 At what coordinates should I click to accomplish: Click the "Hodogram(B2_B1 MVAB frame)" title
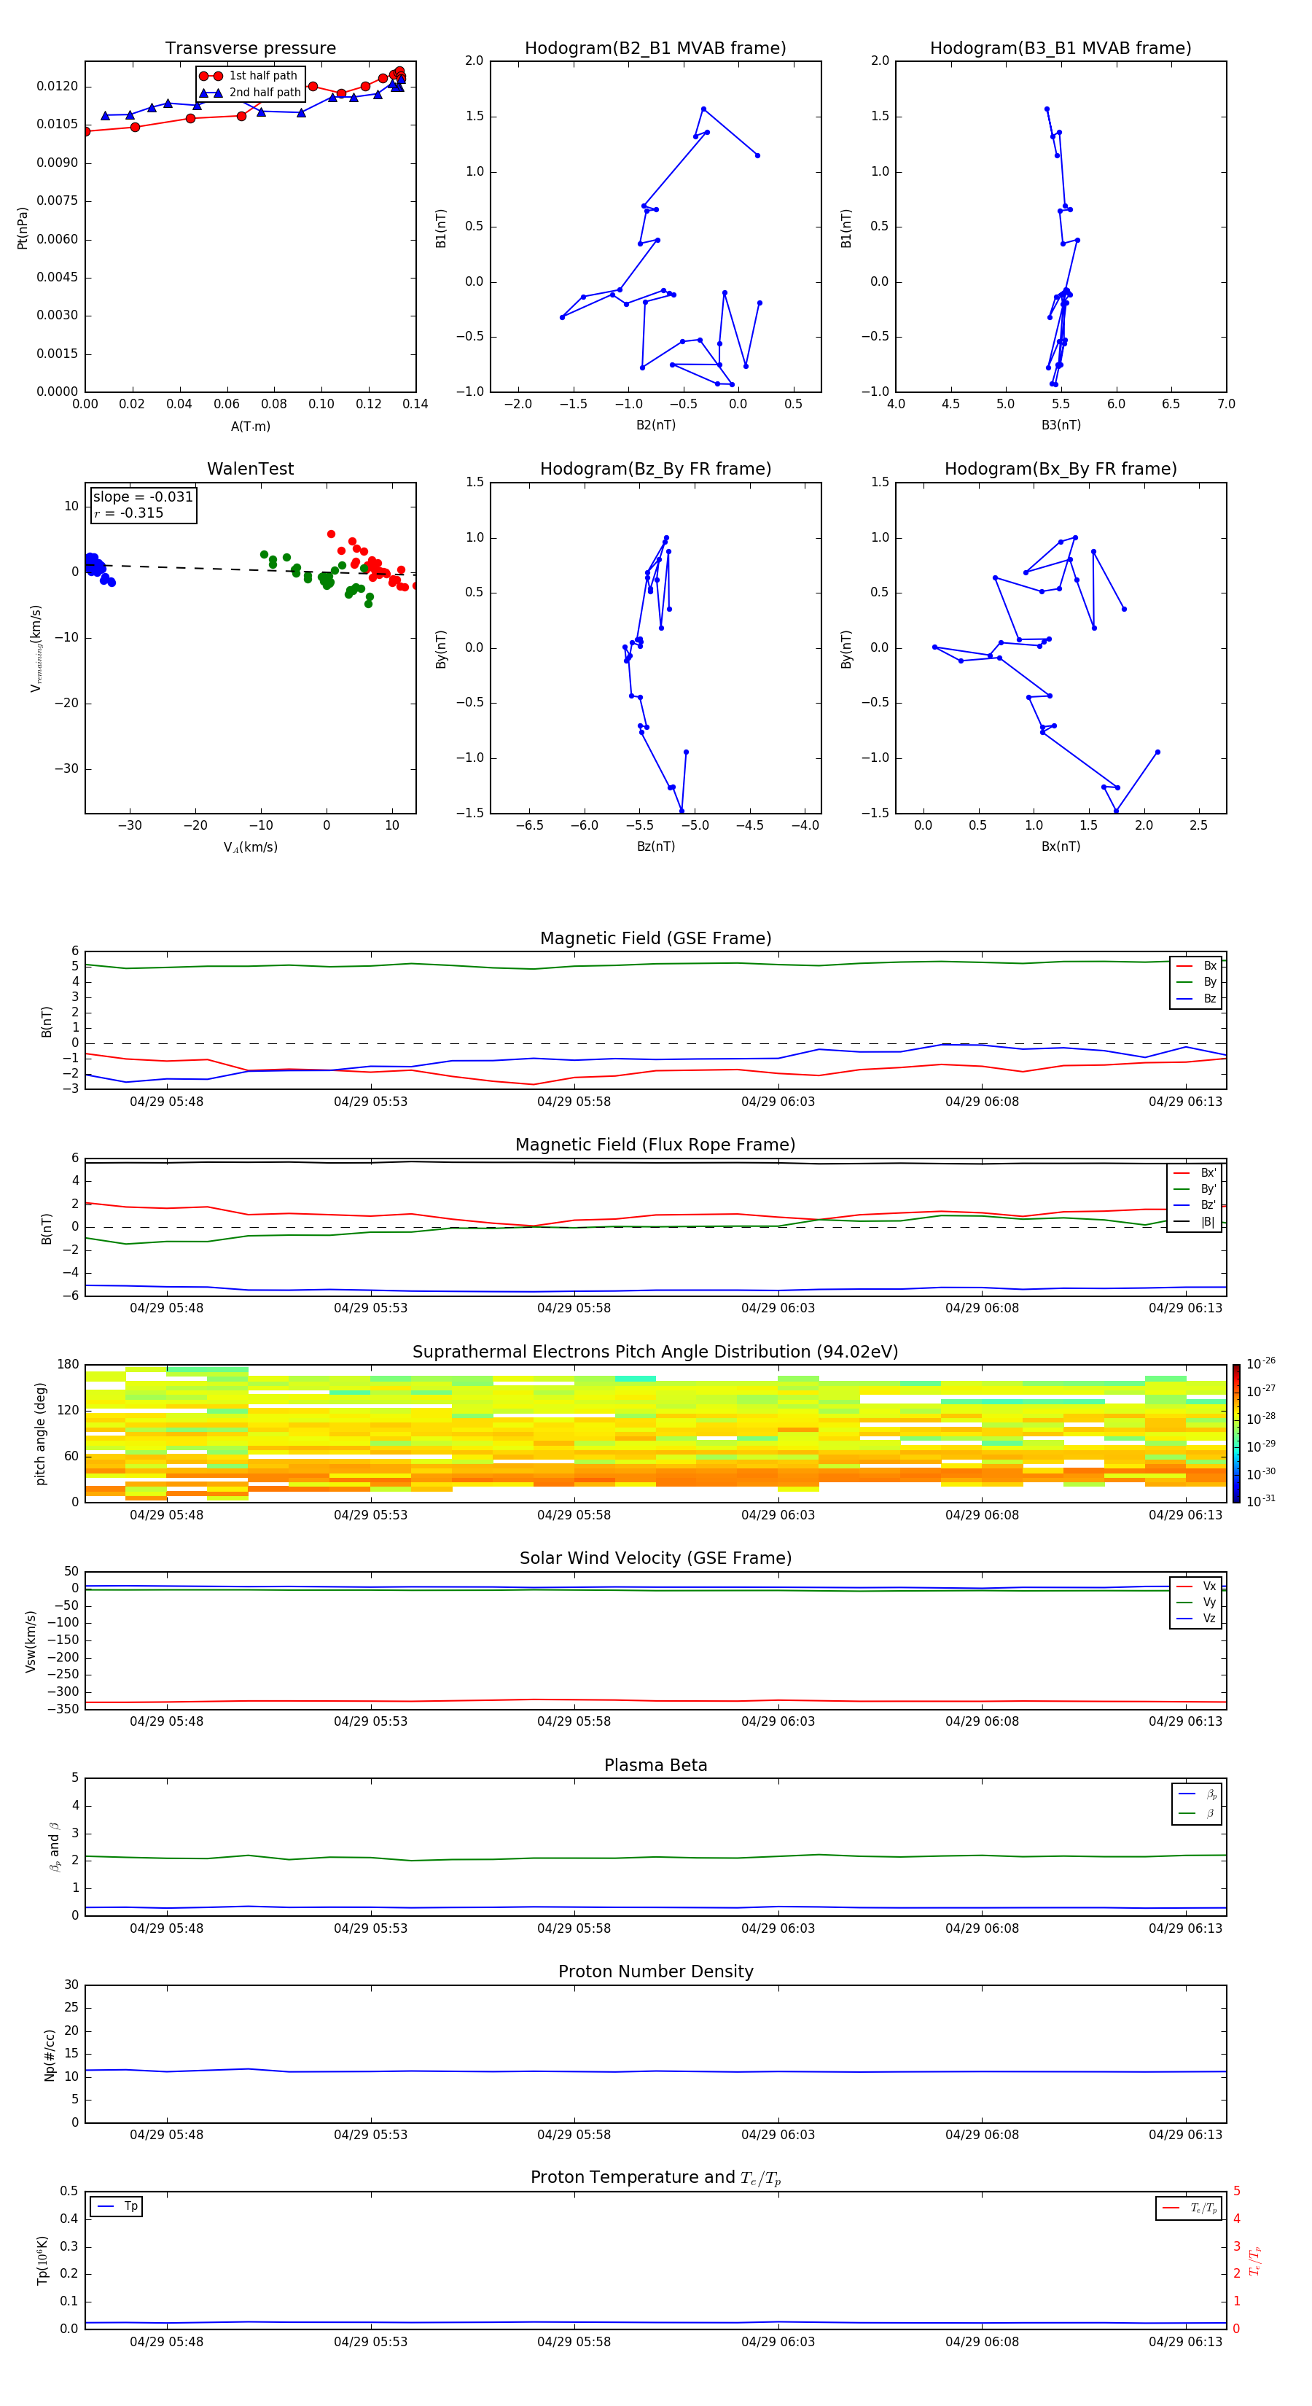[x=655, y=49]
